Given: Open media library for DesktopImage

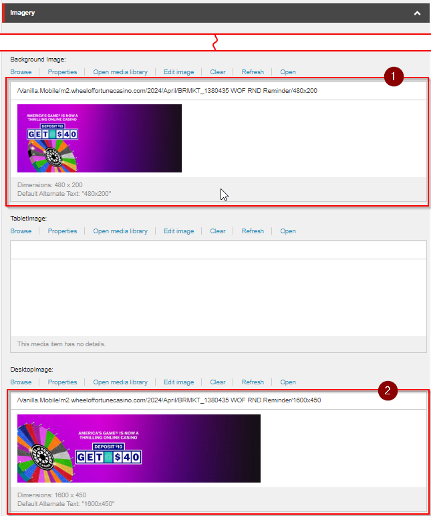Looking at the screenshot, I should click(120, 382).
